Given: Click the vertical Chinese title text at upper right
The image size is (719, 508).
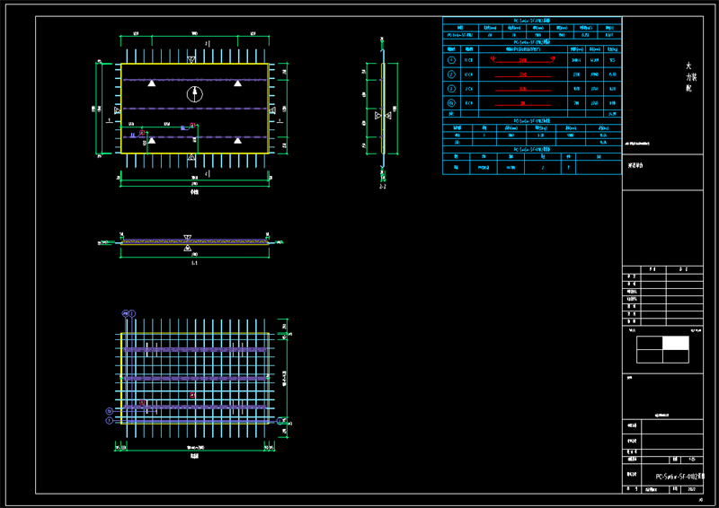Looking at the screenshot, I should [690, 76].
